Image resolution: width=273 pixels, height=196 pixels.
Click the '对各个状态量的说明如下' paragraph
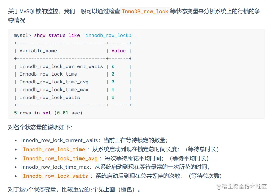(x=40, y=127)
